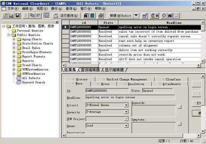
Task: Open the Owner dropdown
Action: point(126,126)
